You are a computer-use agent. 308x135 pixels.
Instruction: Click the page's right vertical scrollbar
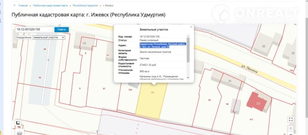[x=305, y=66]
